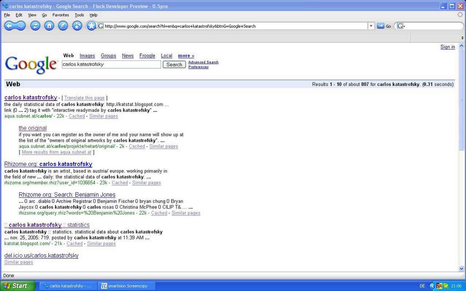Open the Favorites menu

tap(61, 15)
